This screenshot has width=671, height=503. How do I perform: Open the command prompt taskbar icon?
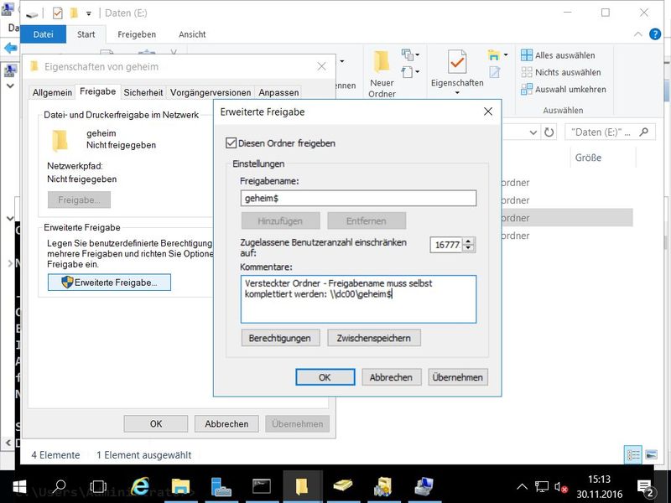[x=262, y=485]
